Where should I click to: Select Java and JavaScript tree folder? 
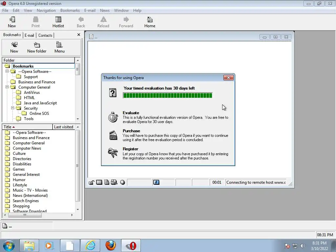pos(40,103)
